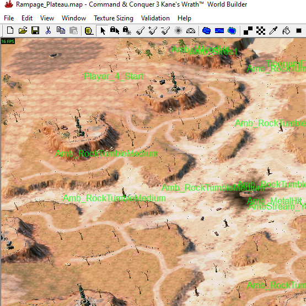This screenshot has width=306, height=306.
Task: Select the blue ocean outline tool
Action: coord(232,31)
